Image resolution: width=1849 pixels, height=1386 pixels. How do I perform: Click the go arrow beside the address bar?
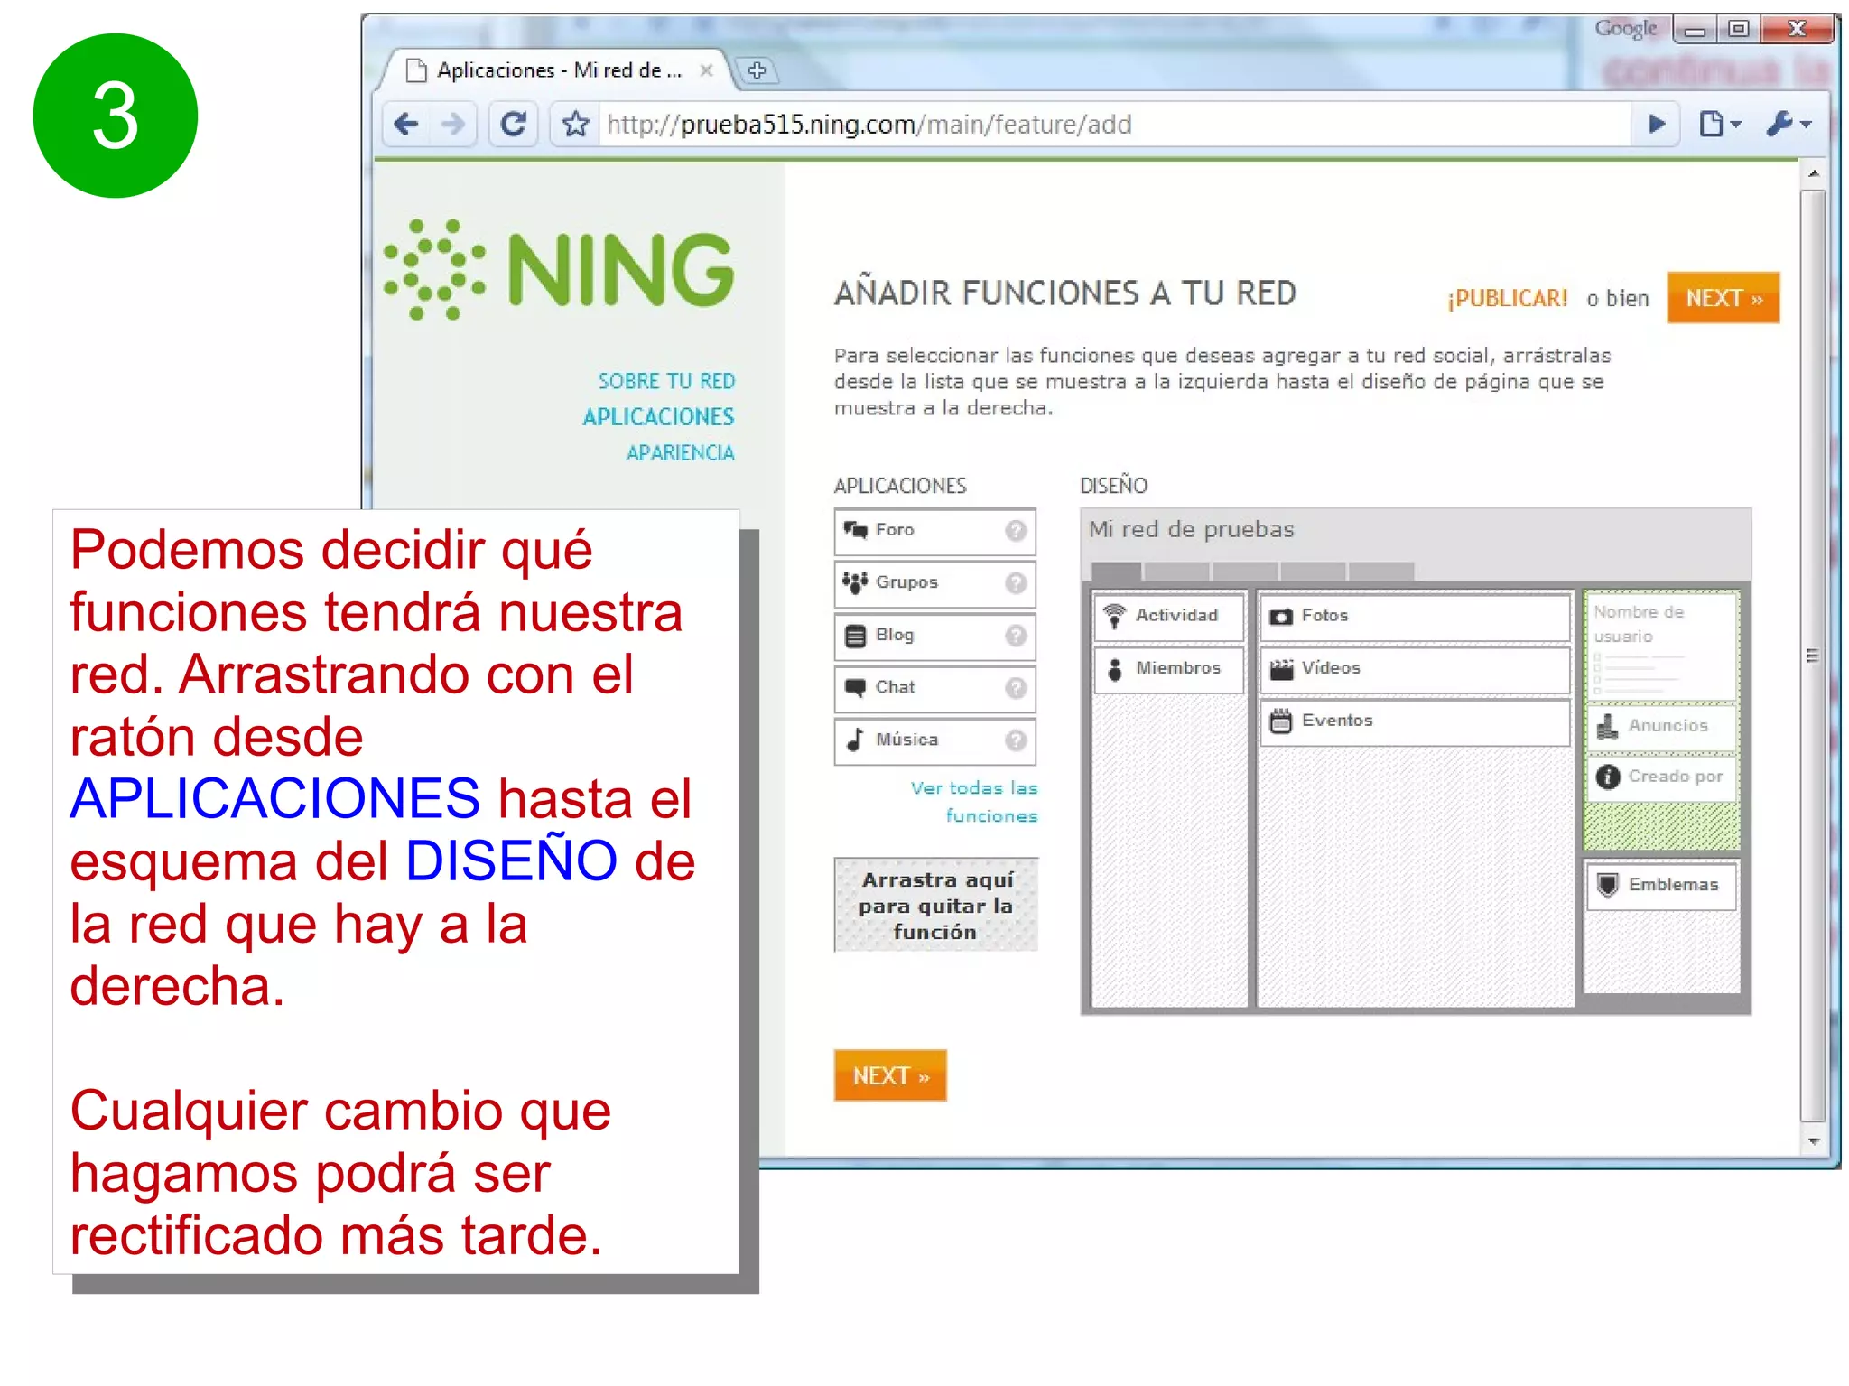(1657, 124)
